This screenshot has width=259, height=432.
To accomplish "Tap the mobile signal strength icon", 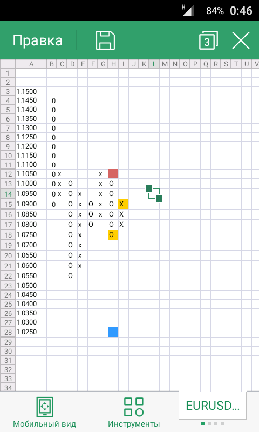I will (188, 10).
